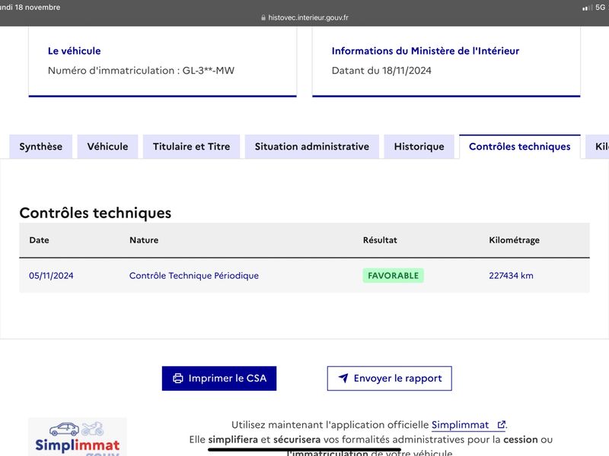609x456 pixels.
Task: Click the paper plane send icon
Action: (343, 378)
